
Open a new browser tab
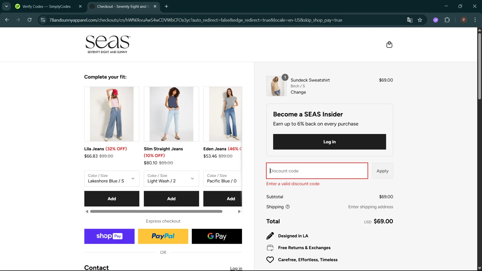pyautogui.click(x=166, y=6)
